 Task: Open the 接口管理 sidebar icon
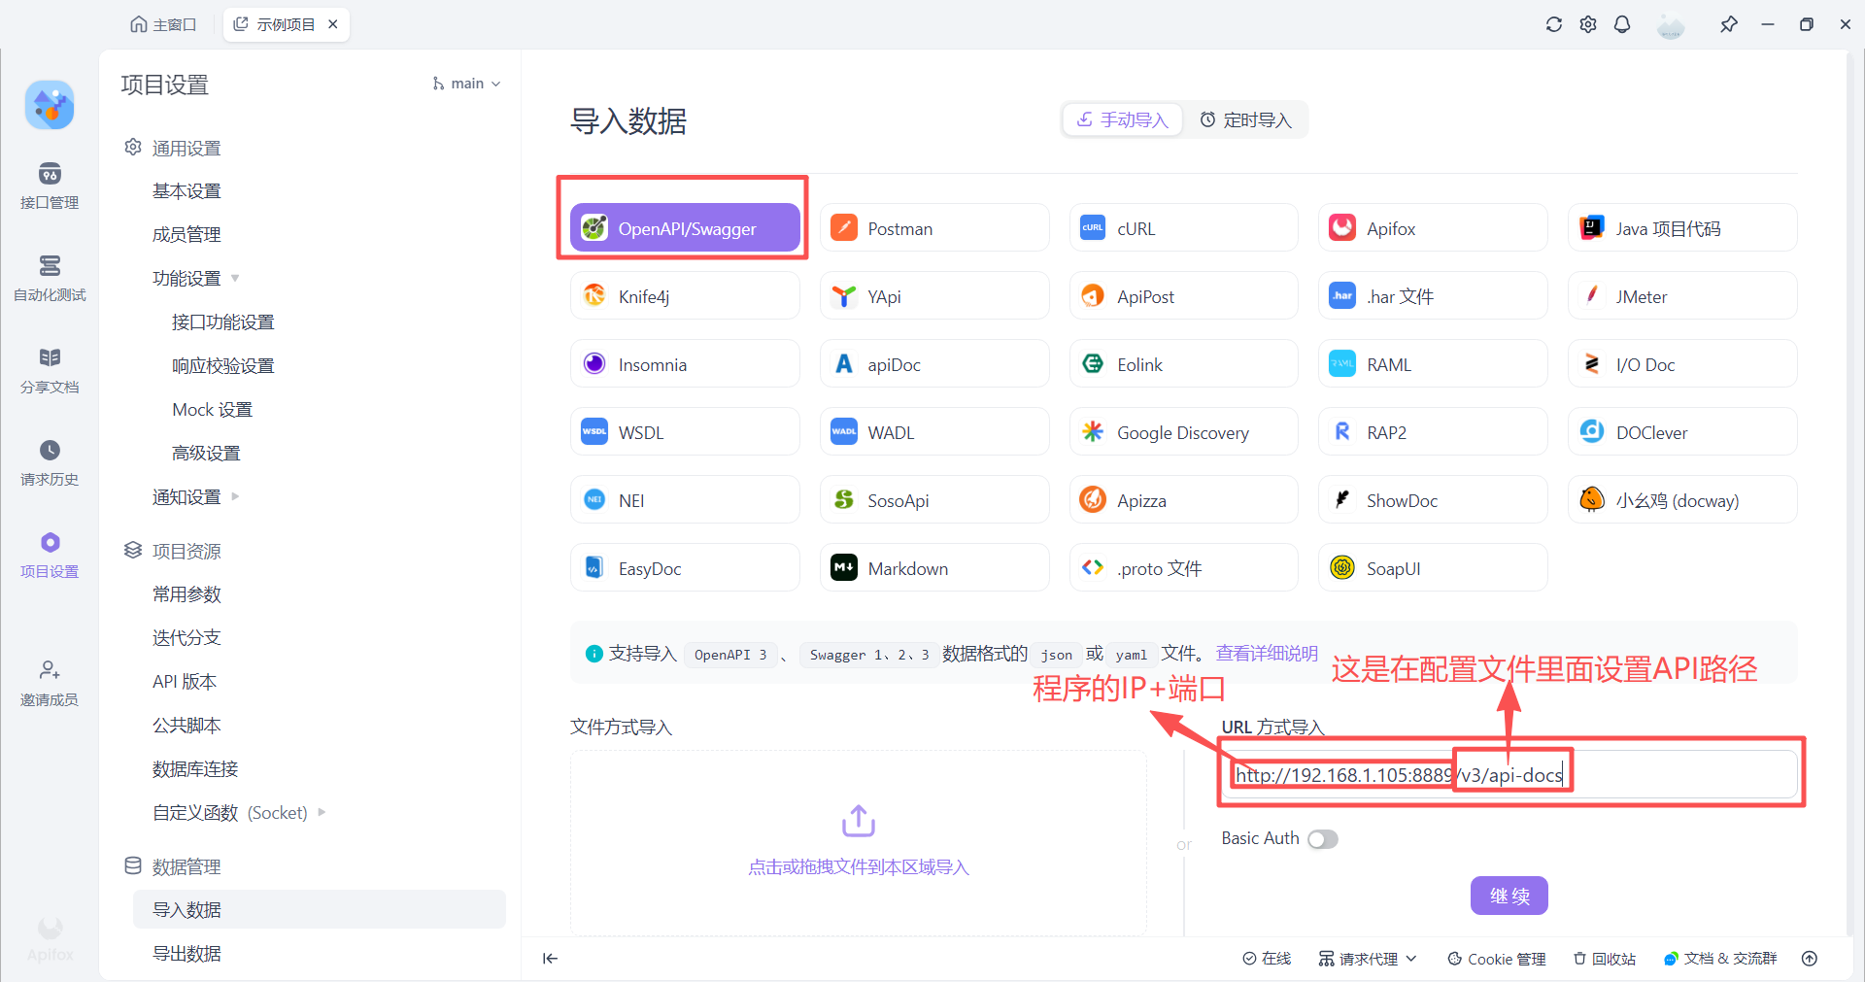pyautogui.click(x=49, y=185)
